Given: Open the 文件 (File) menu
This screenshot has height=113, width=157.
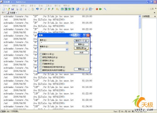Looking at the screenshot, I should [x=6, y=6].
